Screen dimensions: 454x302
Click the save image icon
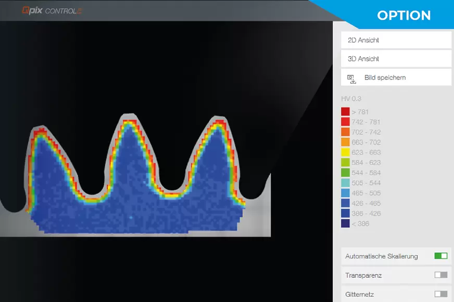pos(352,78)
